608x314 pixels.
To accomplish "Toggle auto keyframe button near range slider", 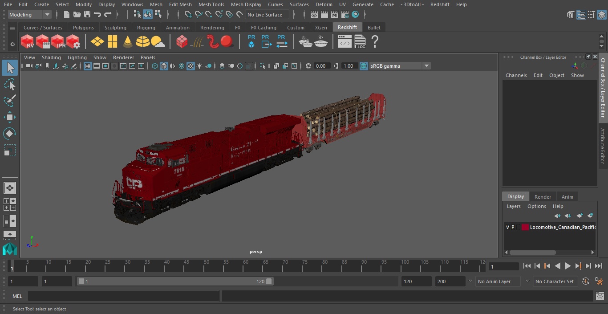I will click(586, 281).
